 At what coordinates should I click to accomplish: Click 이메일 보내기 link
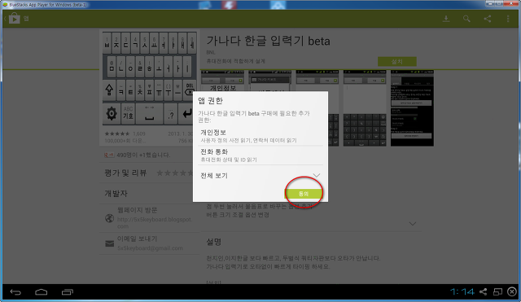(138, 239)
